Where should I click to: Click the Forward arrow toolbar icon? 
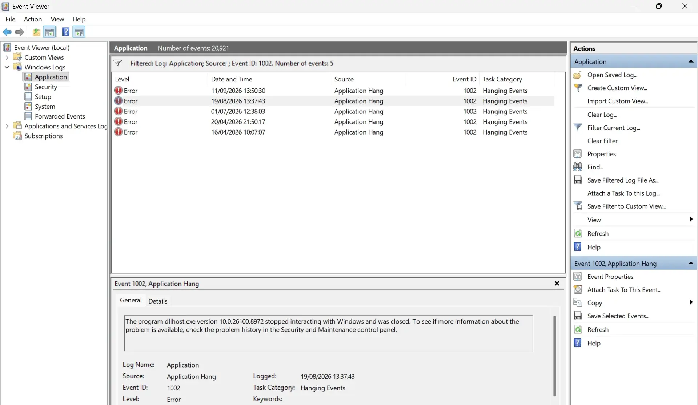click(x=20, y=32)
